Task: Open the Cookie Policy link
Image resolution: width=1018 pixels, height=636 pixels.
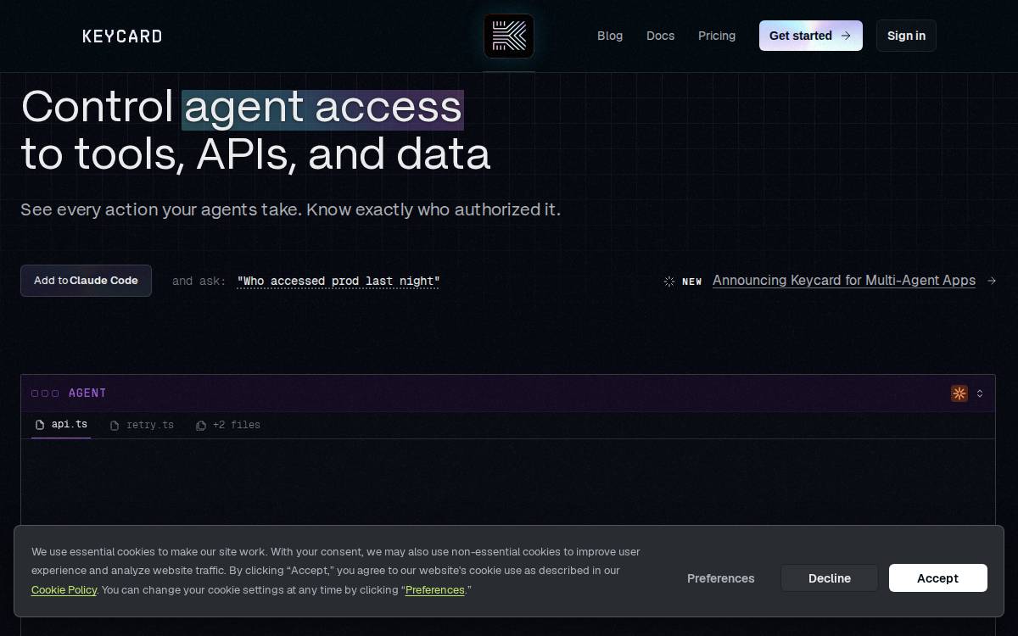Action: click(x=64, y=590)
